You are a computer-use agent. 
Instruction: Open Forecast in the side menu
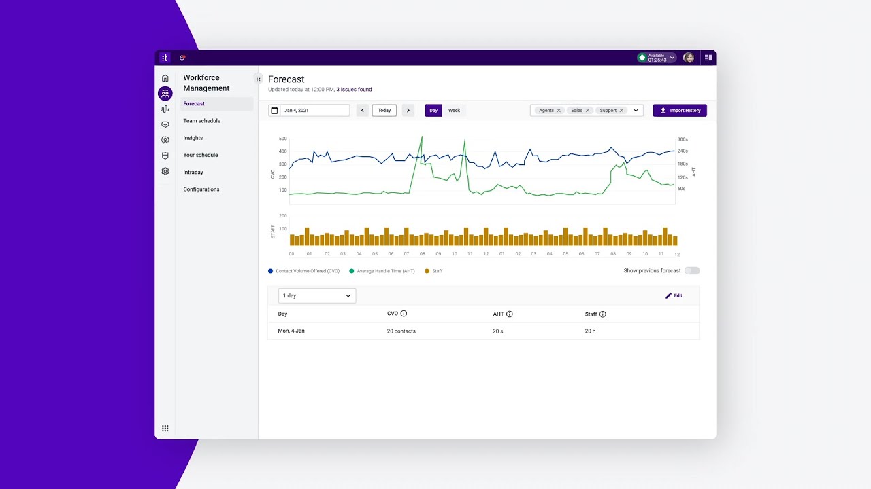coord(216,104)
